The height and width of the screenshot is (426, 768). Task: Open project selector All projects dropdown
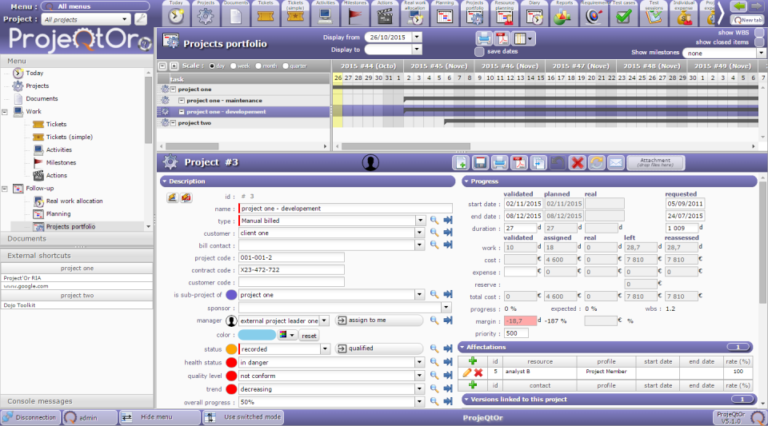[125, 19]
